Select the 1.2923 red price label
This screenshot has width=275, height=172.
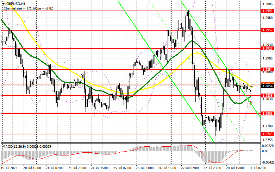coord(268,48)
